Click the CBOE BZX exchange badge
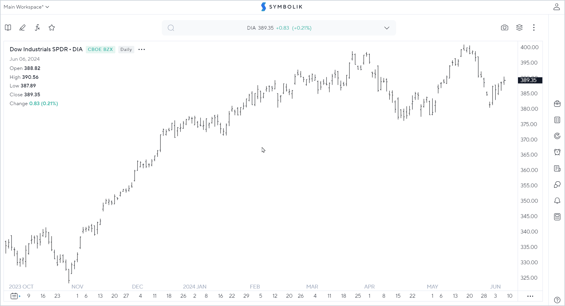 (100, 49)
